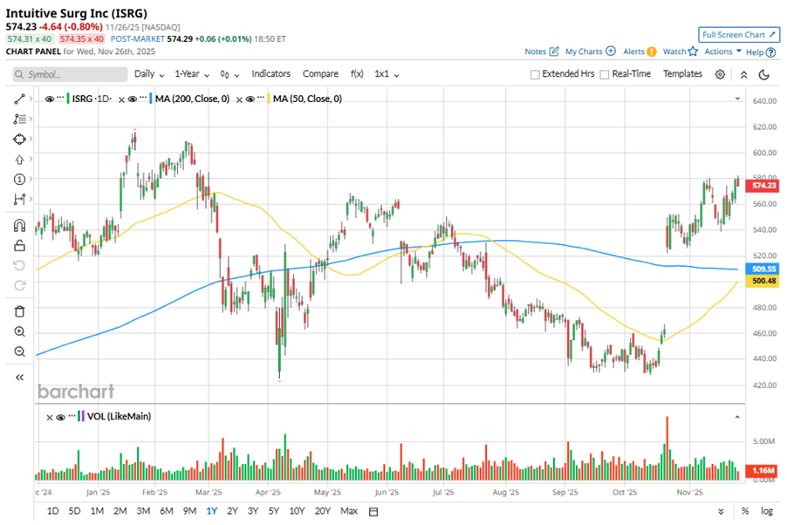The height and width of the screenshot is (525, 787).
Task: Select the 5D range tab
Action: pos(74,511)
